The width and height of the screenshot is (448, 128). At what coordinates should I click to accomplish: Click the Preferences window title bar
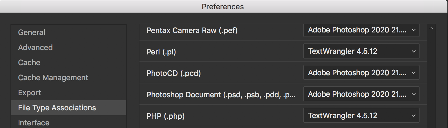223,6
